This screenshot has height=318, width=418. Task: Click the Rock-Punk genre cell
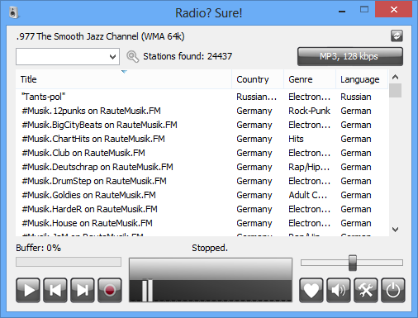click(x=309, y=111)
